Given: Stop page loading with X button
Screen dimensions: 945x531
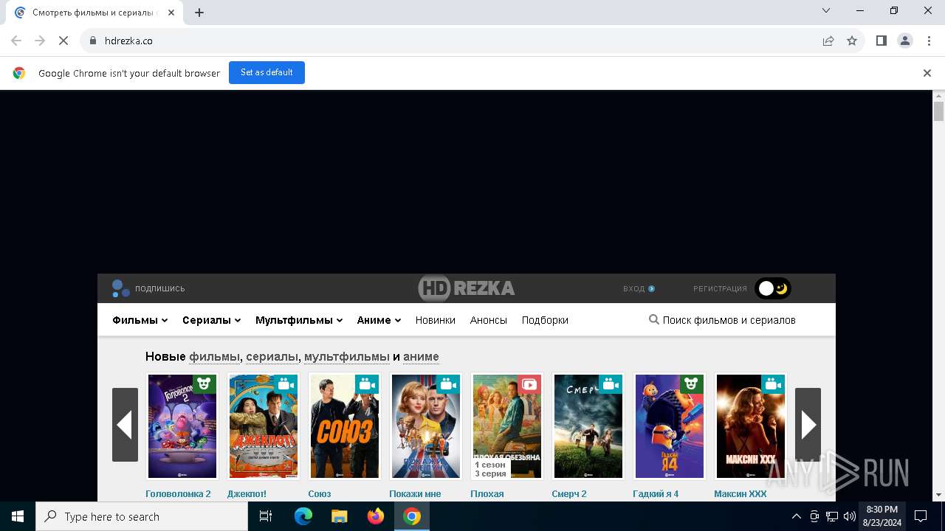Looking at the screenshot, I should (63, 41).
